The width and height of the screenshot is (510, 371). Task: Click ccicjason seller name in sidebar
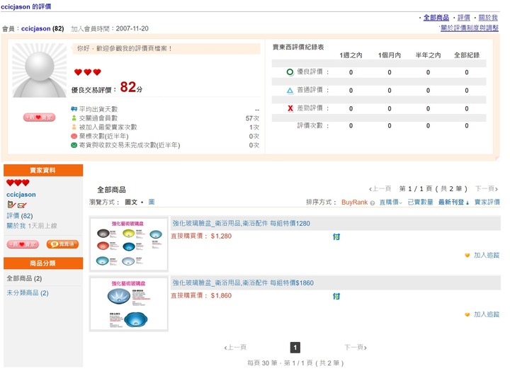pyautogui.click(x=21, y=195)
